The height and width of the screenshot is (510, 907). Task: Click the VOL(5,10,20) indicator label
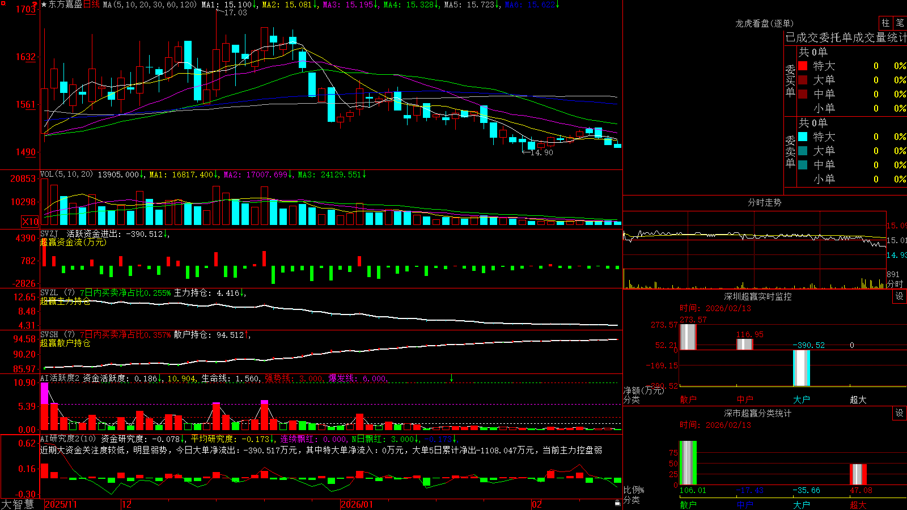(66, 175)
